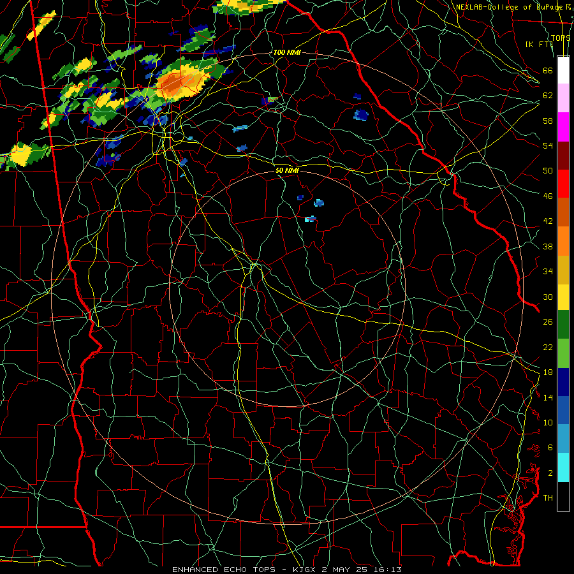Screen dimensions: 574x574
Task: Click the '62' value on the legend
Action: 548,96
